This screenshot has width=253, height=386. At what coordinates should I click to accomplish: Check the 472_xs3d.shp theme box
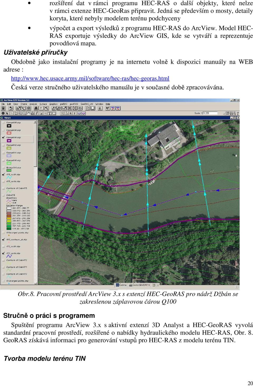[x=3, y=247]
